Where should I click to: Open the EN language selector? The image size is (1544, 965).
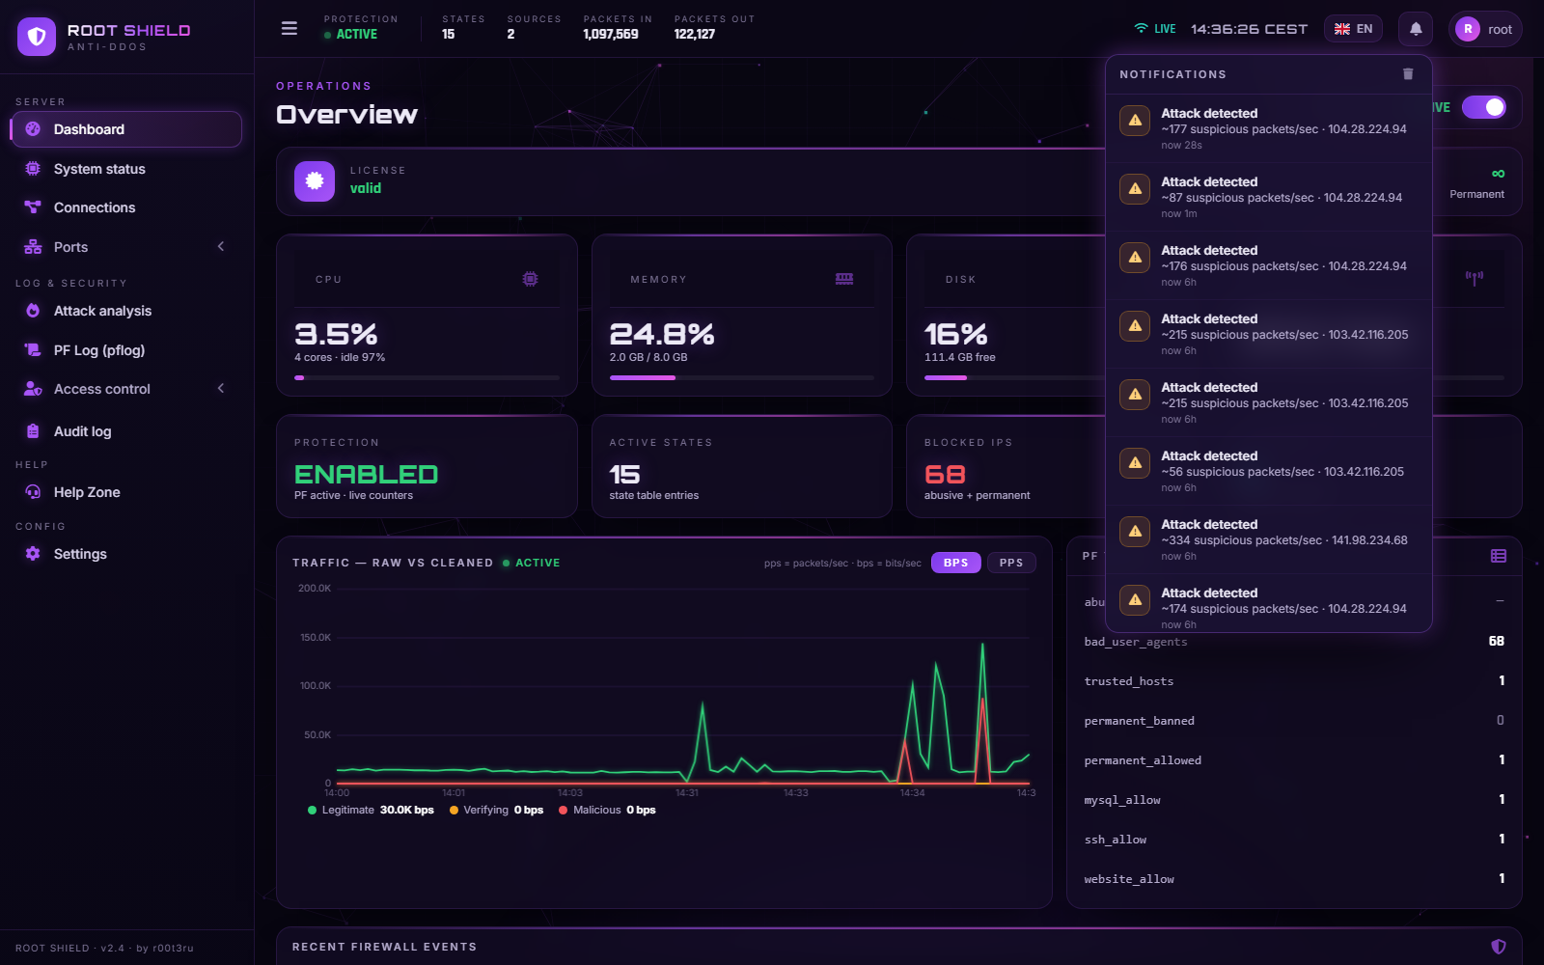1353,29
